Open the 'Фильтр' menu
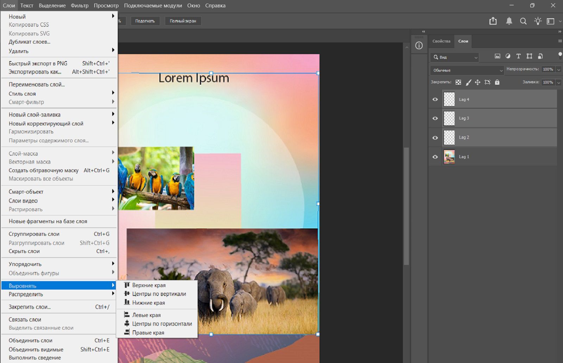Screen dimensions: 563x363 click(x=80, y=6)
